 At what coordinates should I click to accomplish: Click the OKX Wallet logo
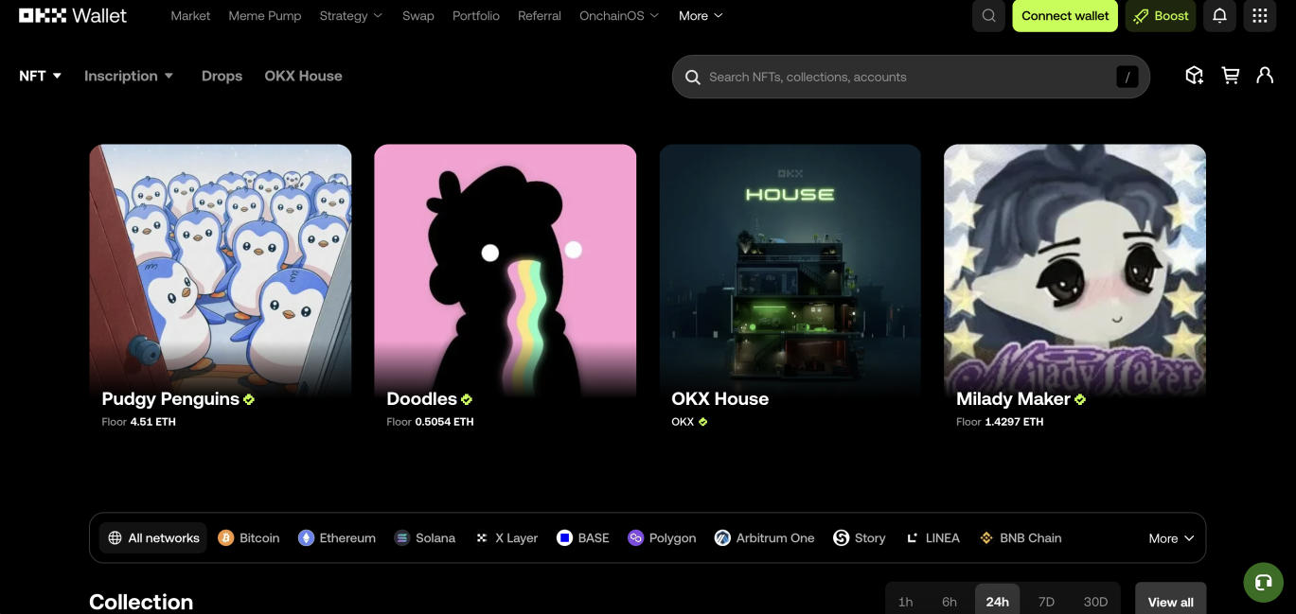(x=73, y=15)
